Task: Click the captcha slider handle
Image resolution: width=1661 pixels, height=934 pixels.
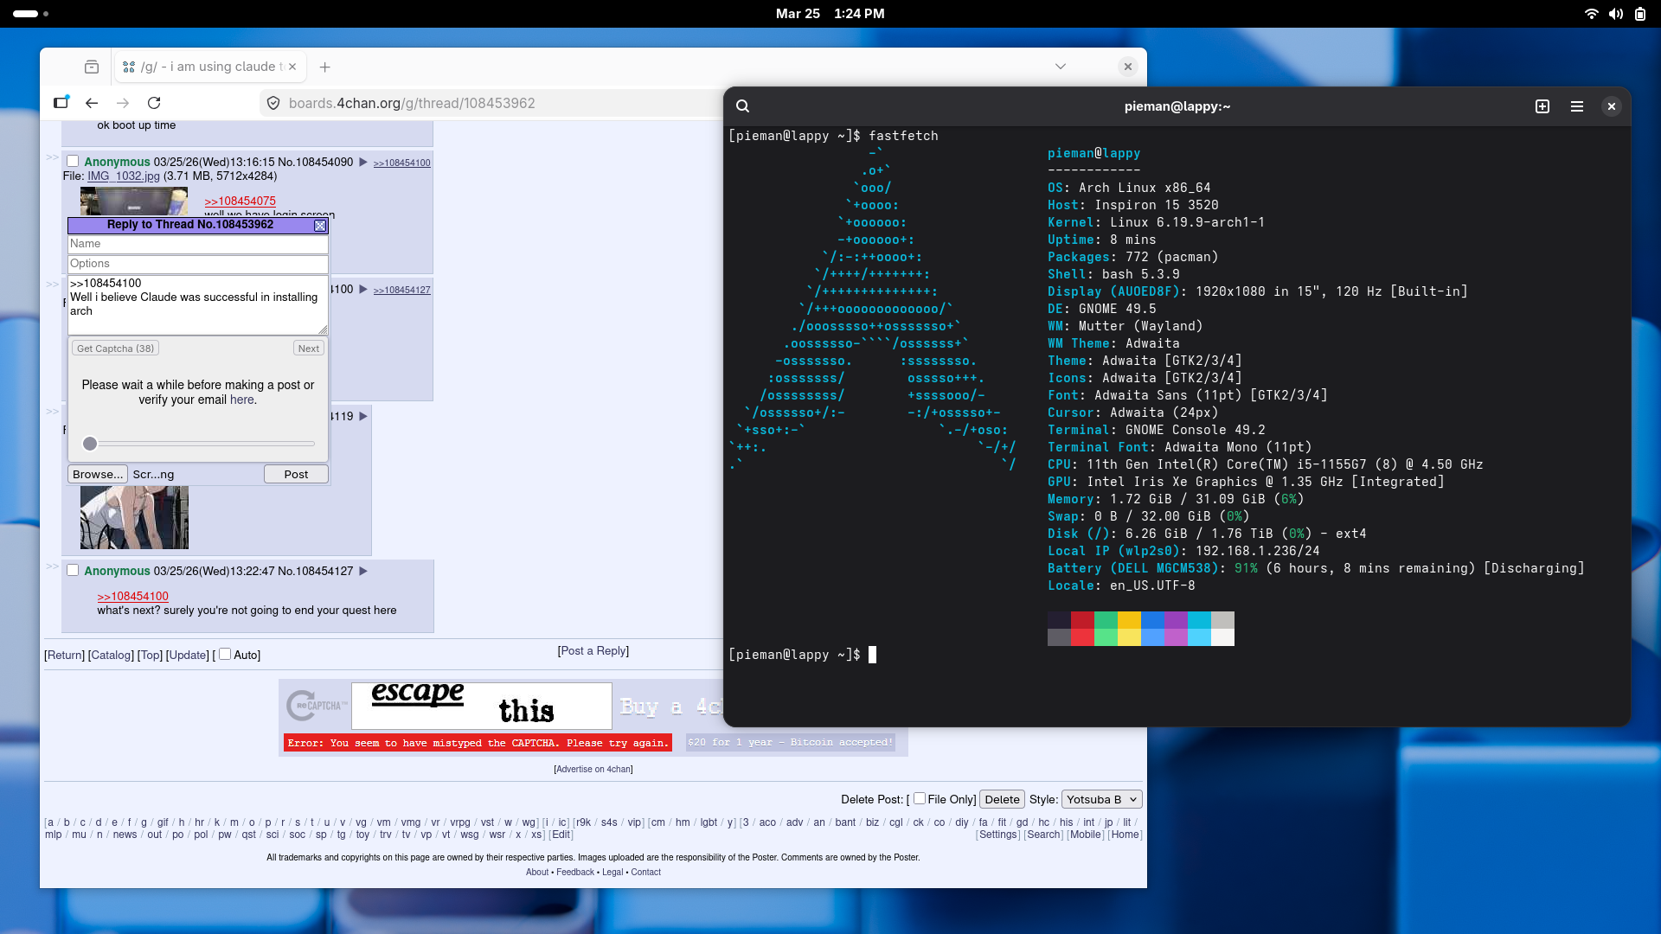Action: (x=90, y=444)
